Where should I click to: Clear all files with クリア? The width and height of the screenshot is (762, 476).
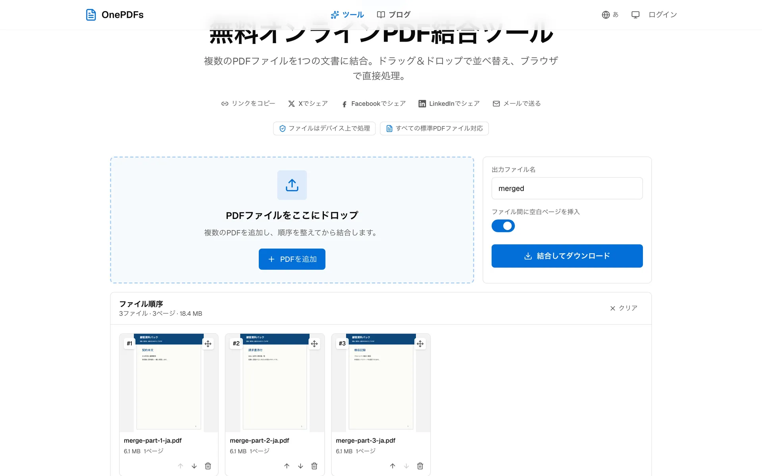coord(623,308)
